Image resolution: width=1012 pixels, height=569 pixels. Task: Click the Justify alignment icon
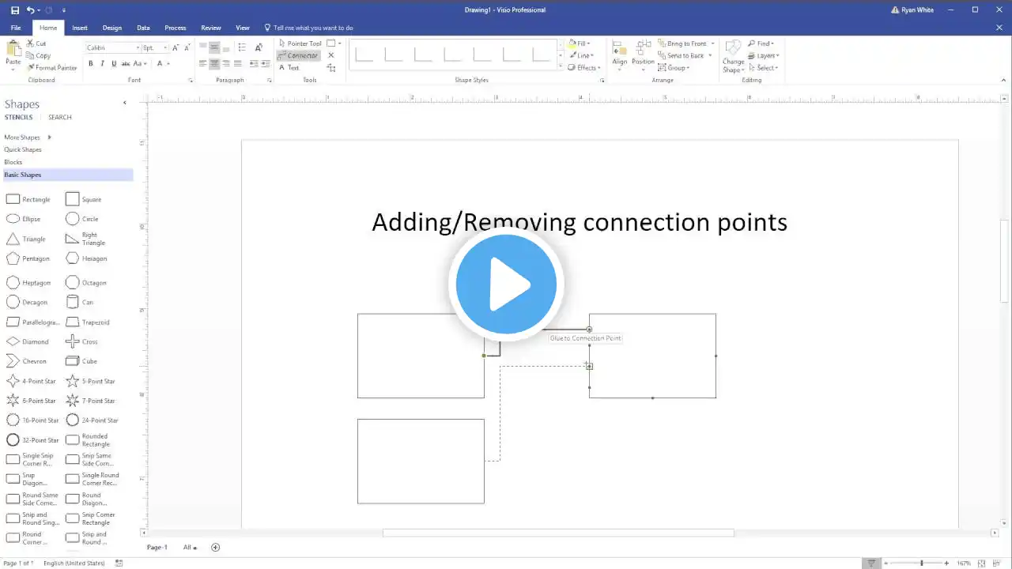tap(238, 63)
